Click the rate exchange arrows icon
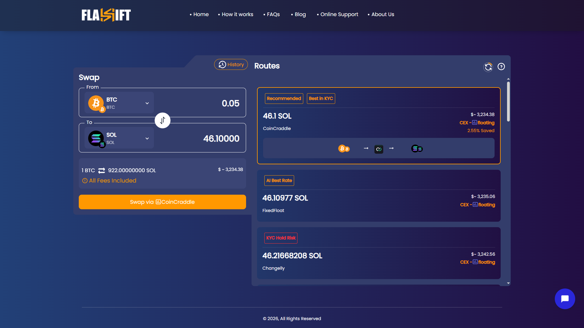Viewport: 584px width, 328px height. pos(102,171)
